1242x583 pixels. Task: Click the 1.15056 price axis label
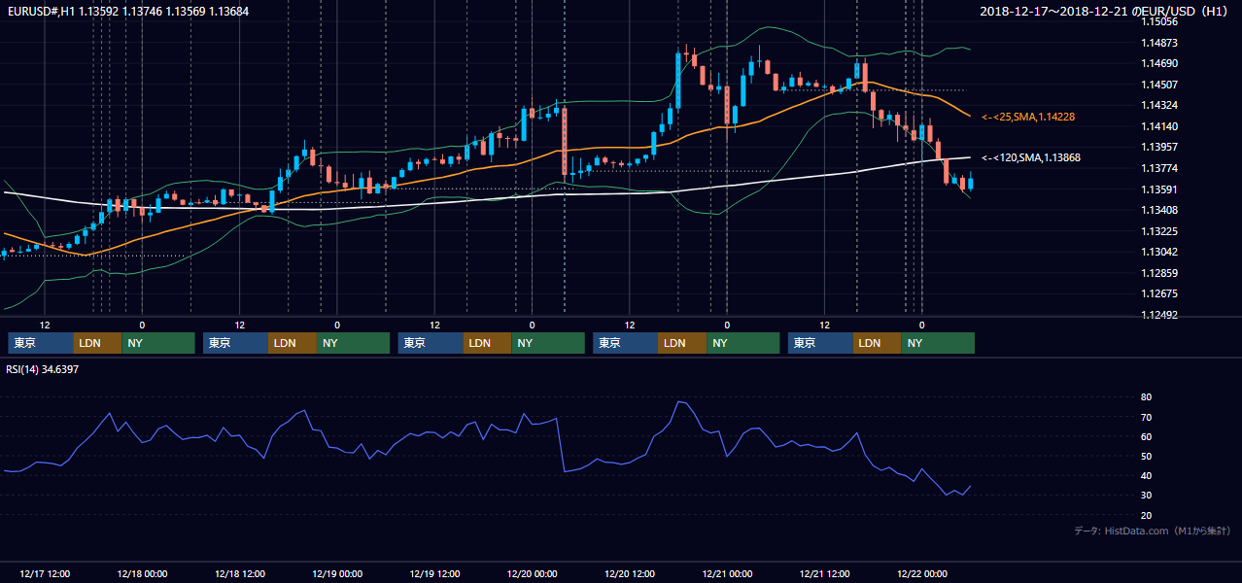(x=1159, y=21)
